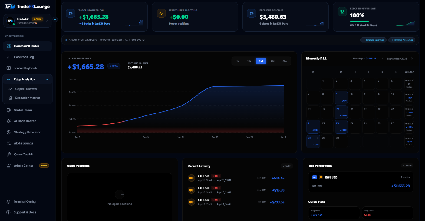Click the Support & Docs help icon
The image size is (425, 221).
8,212
